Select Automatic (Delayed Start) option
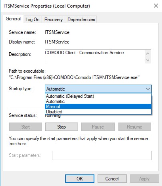Image resolution: width=162 pixels, height=186 pixels. click(98, 96)
